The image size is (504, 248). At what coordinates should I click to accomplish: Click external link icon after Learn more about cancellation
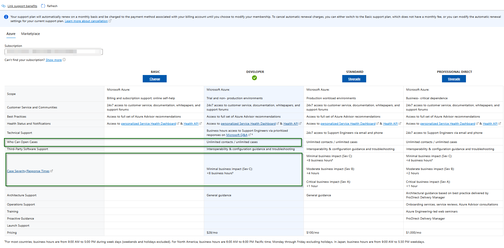click(110, 21)
